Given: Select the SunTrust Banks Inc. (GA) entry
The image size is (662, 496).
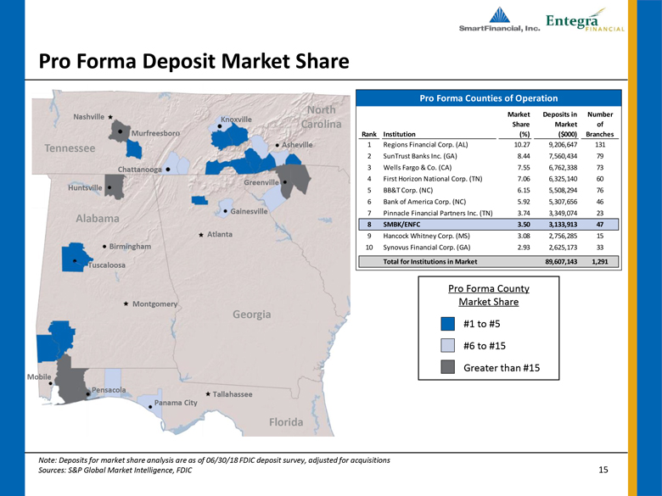Looking at the screenshot, I should [419, 156].
